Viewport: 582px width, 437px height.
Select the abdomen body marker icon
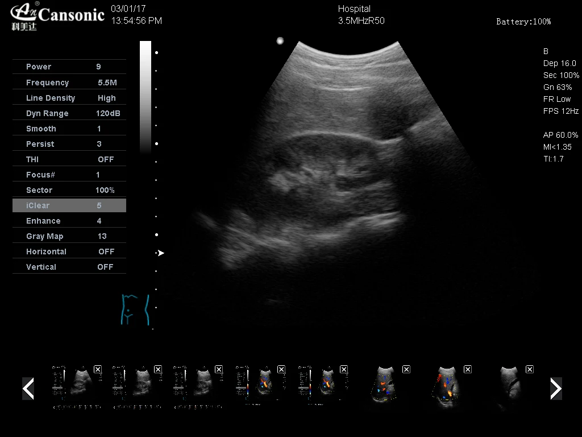(x=135, y=310)
